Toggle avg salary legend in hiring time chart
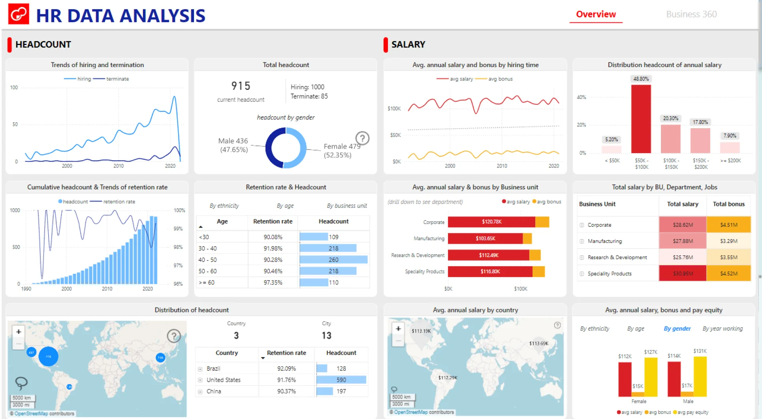The width and height of the screenshot is (762, 419). tap(455, 79)
